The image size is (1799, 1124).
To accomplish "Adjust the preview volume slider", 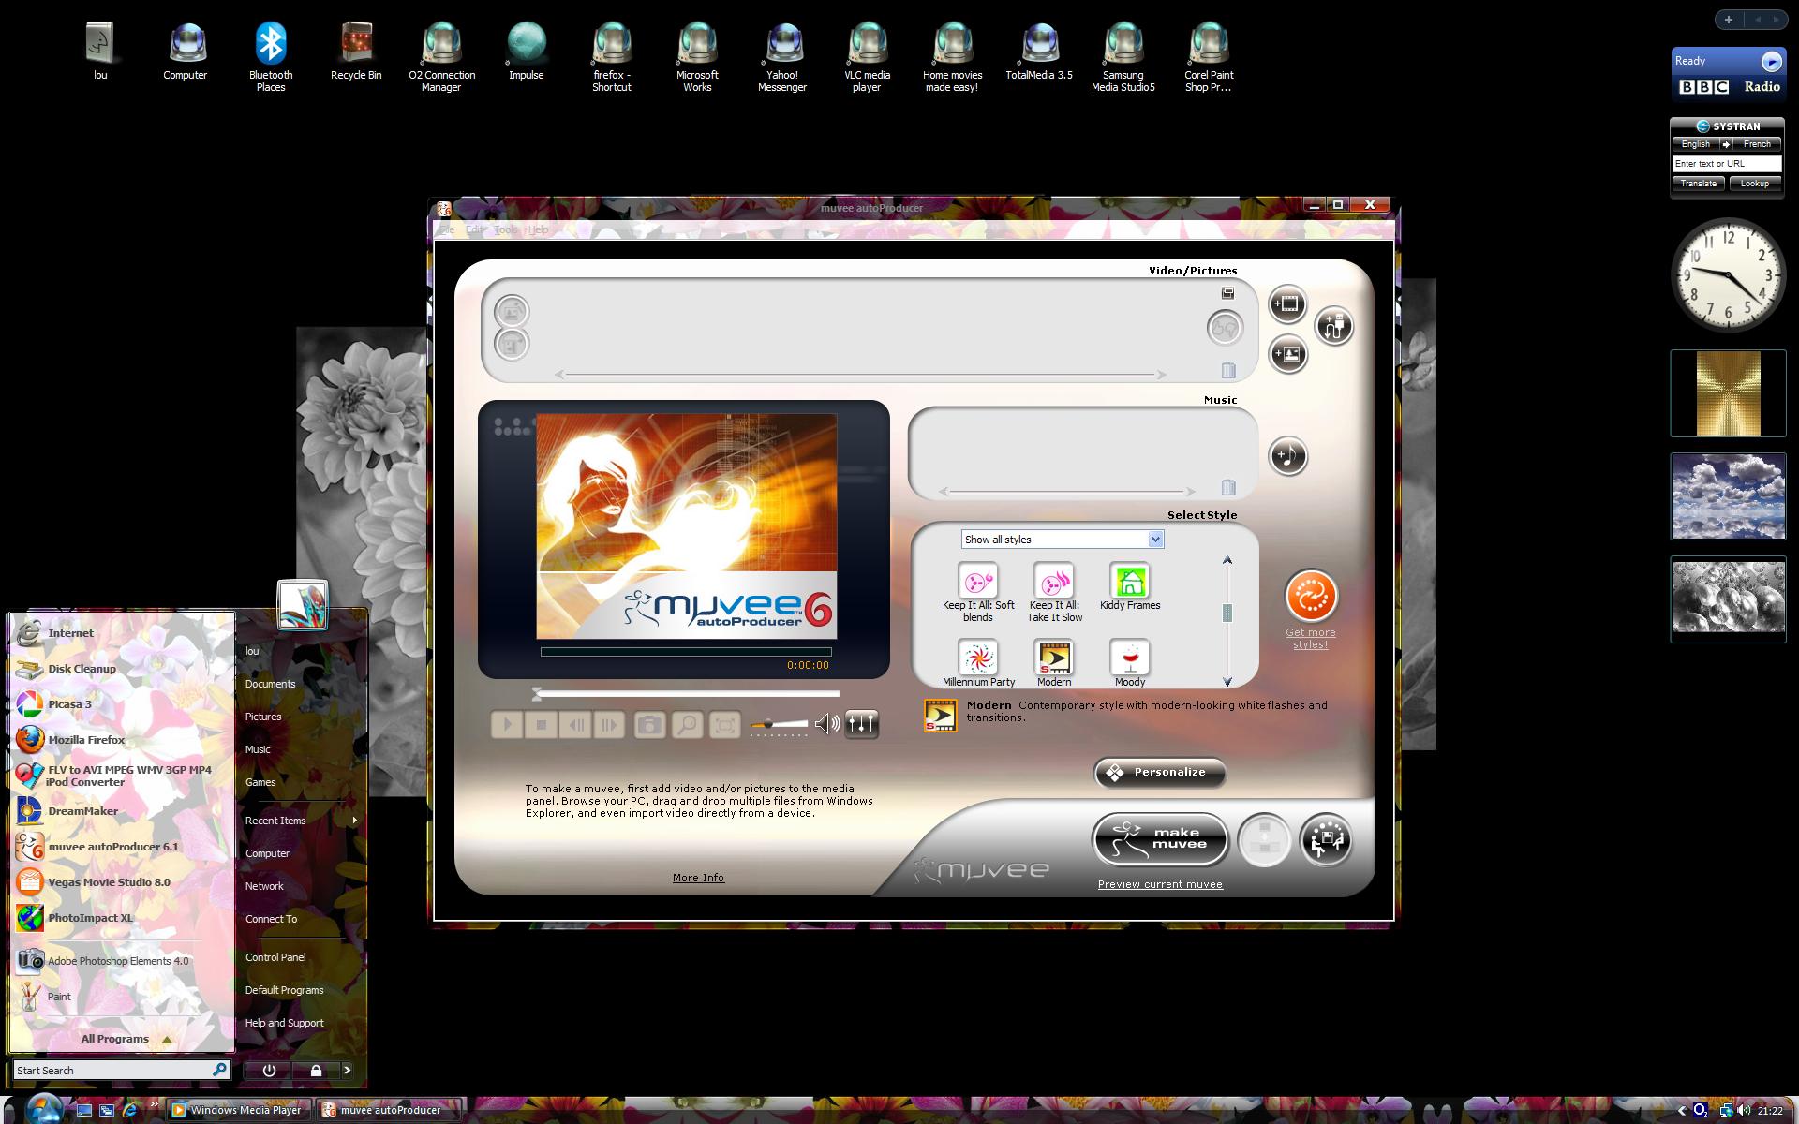I will click(x=779, y=724).
